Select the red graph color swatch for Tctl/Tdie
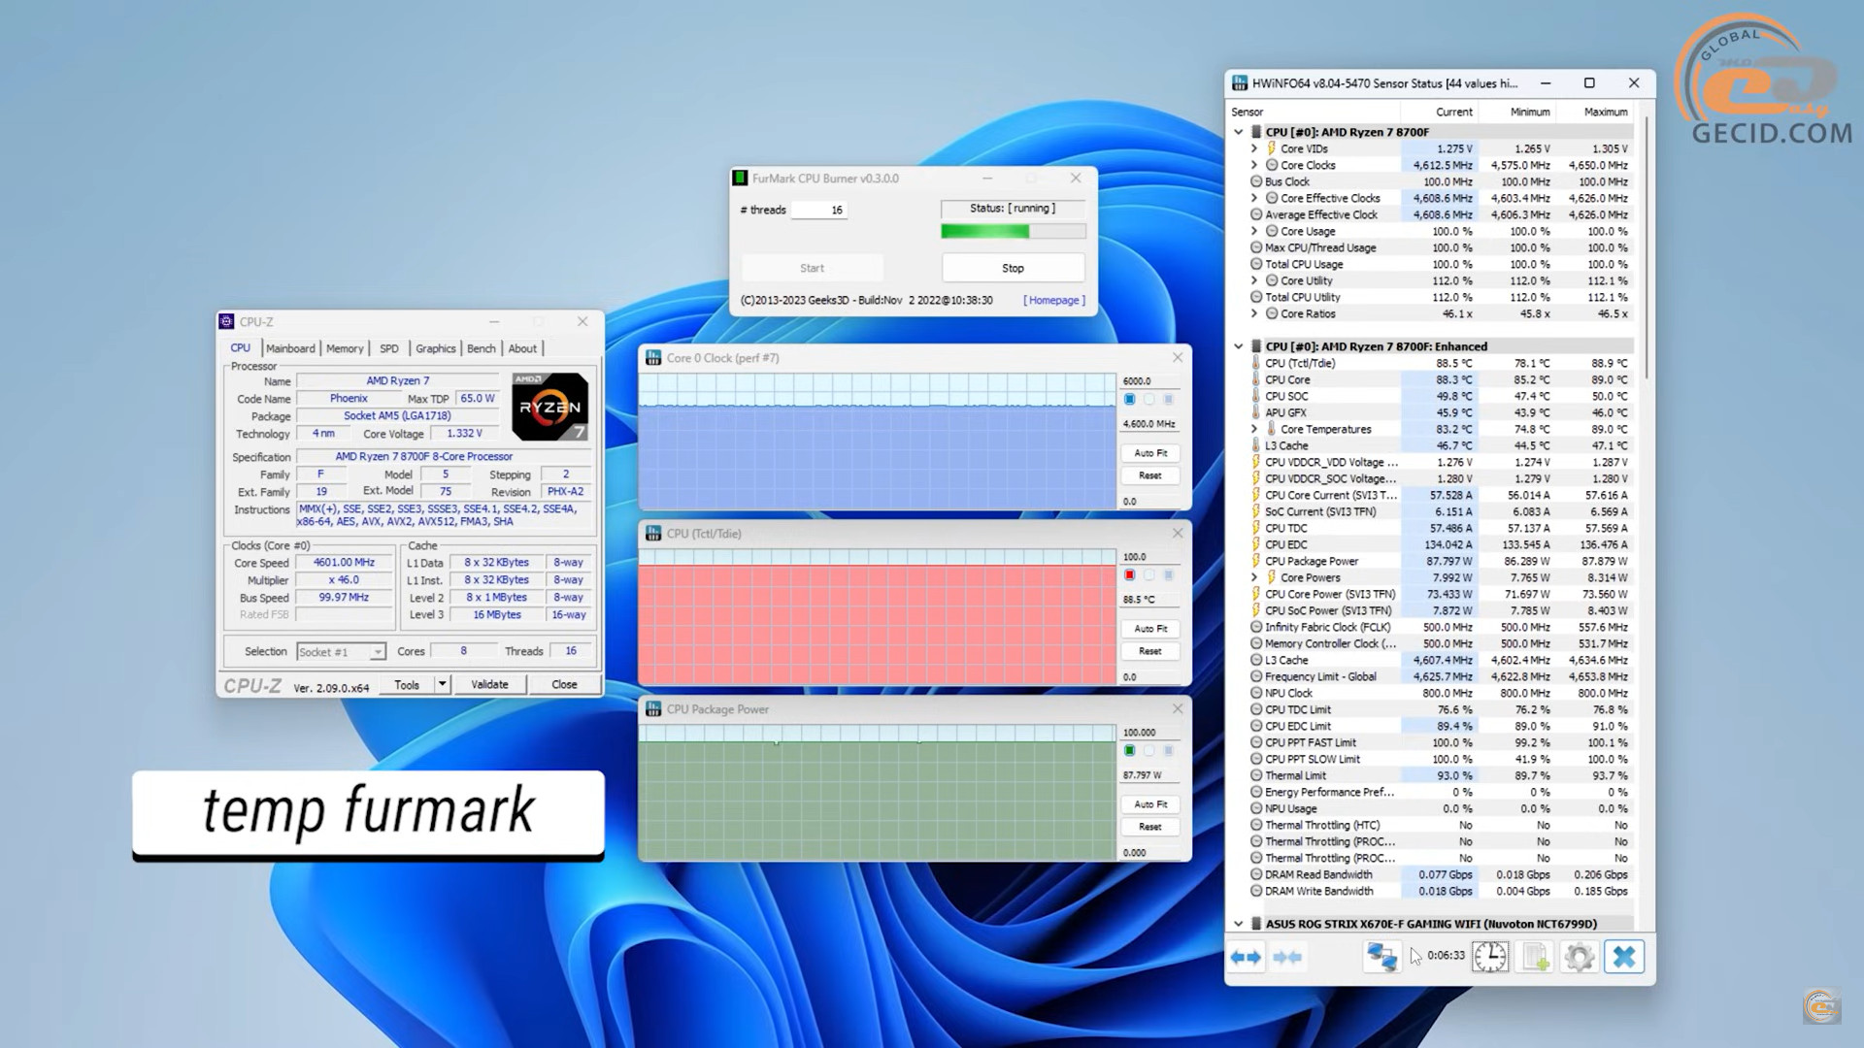This screenshot has width=1864, height=1048. point(1129,575)
